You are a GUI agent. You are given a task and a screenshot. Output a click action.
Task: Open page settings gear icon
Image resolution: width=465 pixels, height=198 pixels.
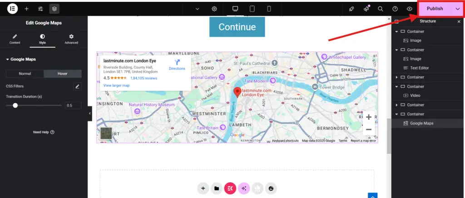pos(214,9)
